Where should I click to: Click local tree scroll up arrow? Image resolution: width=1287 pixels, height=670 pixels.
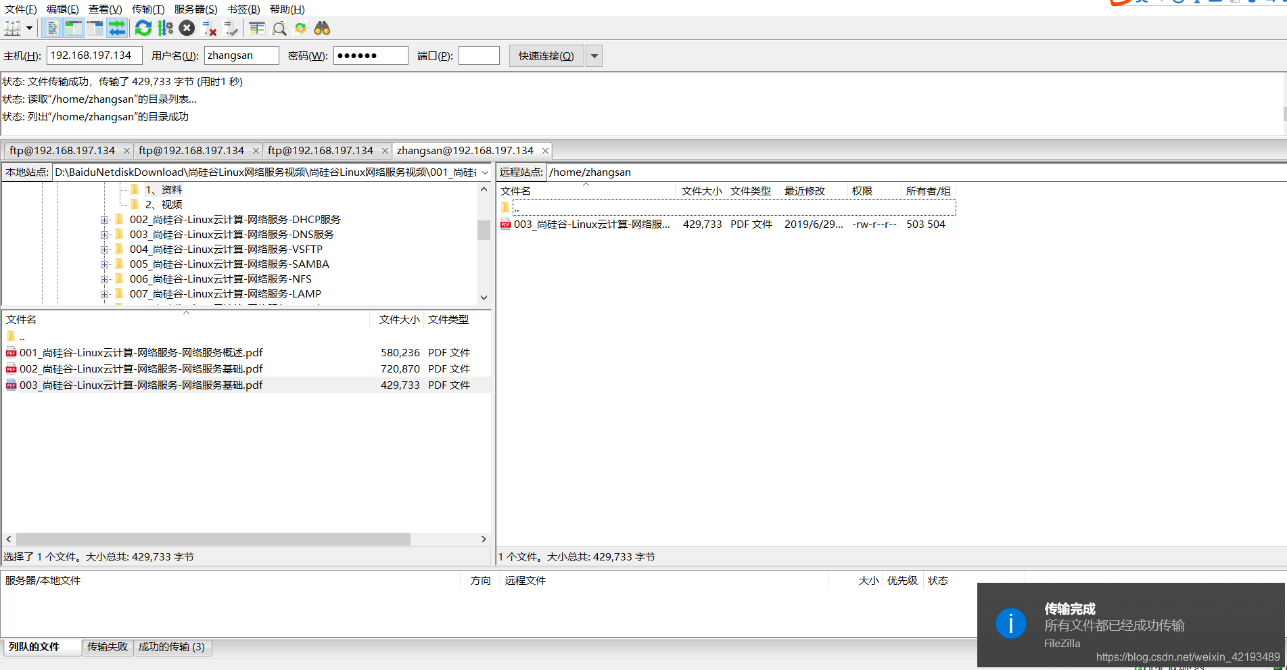[x=484, y=189]
